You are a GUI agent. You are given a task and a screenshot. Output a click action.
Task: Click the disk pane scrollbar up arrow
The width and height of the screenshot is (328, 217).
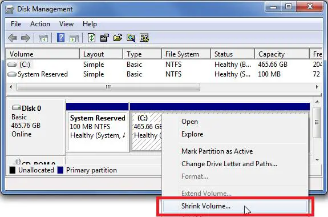tap(317, 102)
